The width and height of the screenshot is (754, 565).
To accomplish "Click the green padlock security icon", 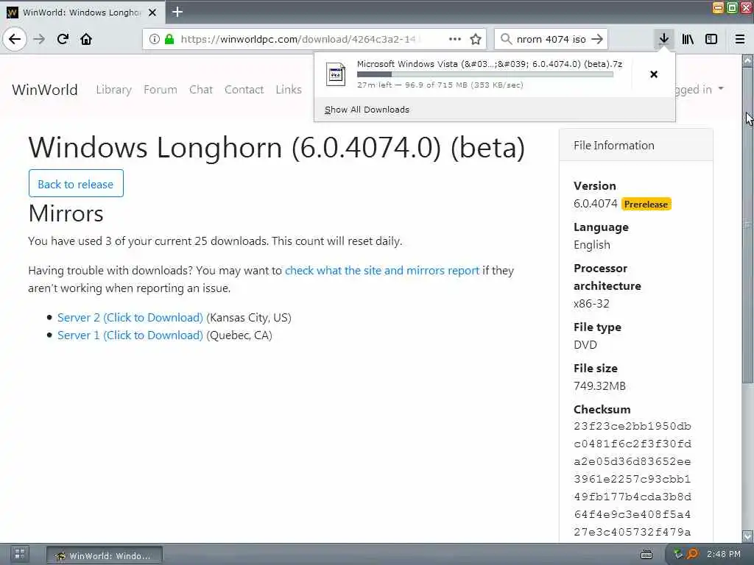I will 169,39.
